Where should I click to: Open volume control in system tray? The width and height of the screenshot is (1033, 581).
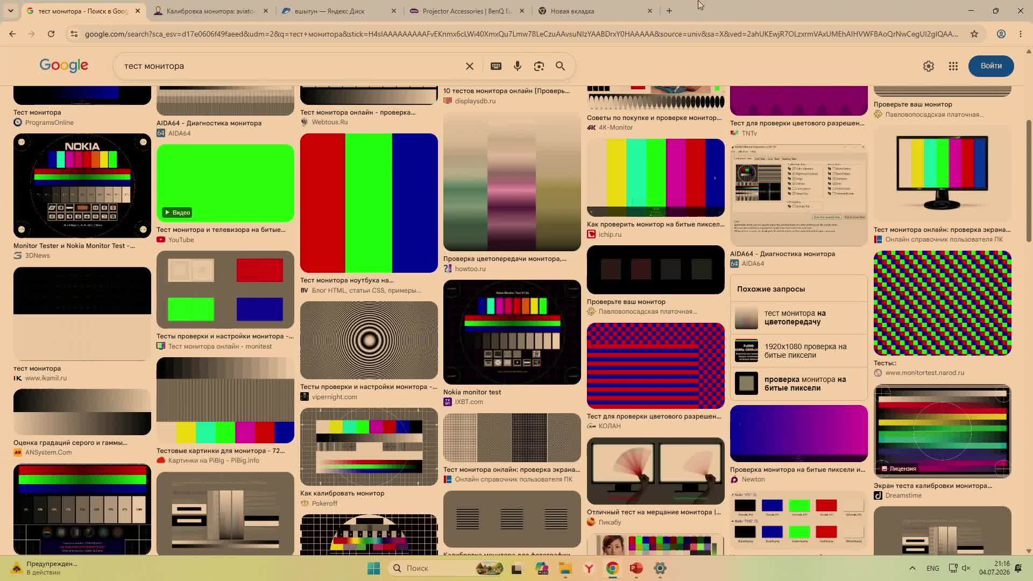point(966,568)
